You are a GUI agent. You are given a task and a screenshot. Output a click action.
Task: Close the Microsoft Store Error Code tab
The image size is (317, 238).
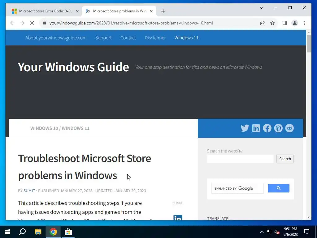pos(77,11)
